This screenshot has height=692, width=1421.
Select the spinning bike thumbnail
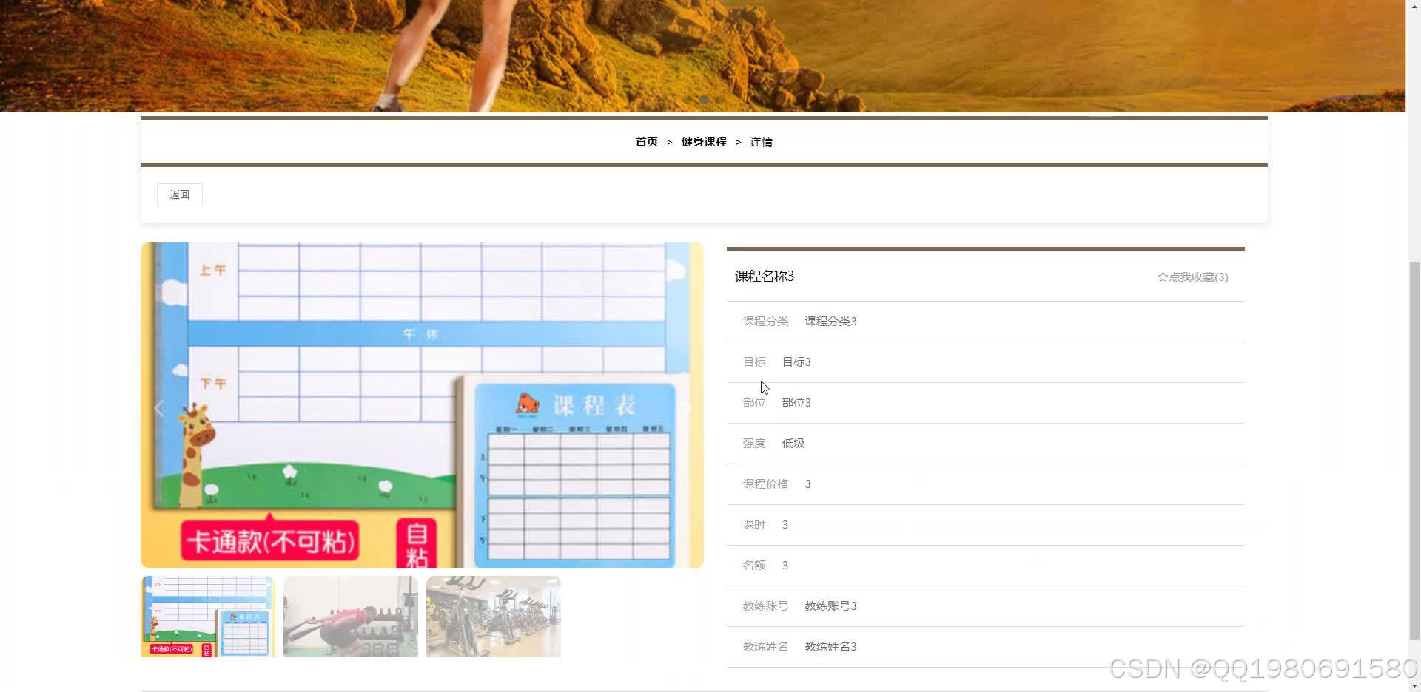[x=494, y=616]
